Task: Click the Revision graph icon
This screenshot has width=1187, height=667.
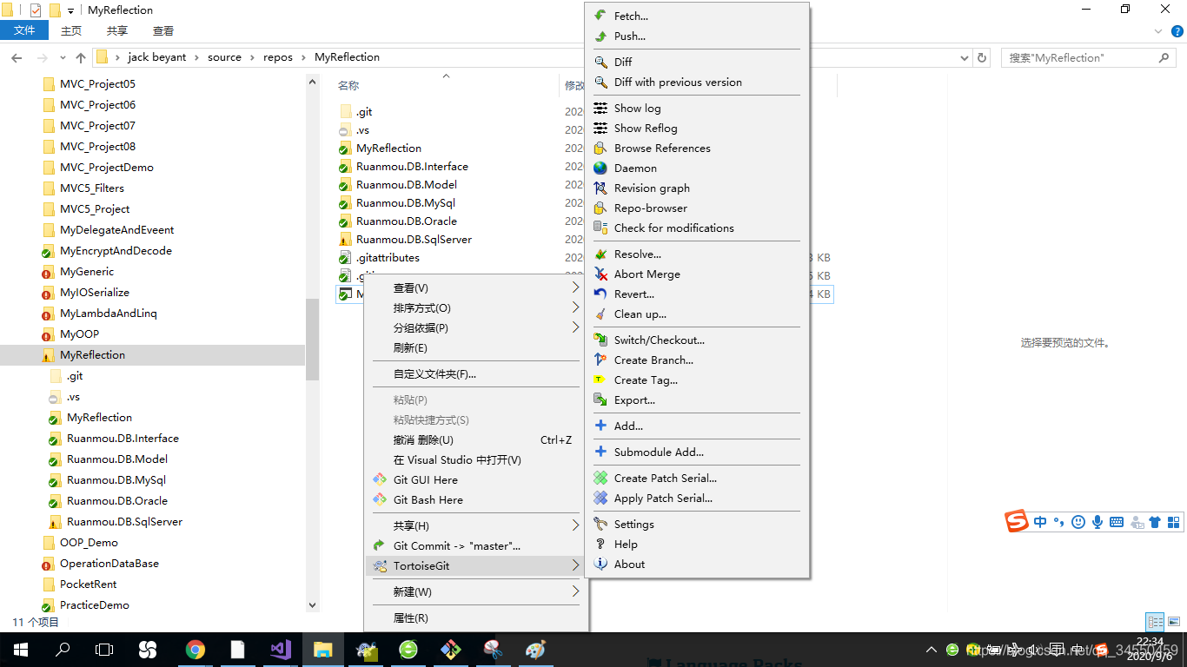Action: (x=600, y=188)
